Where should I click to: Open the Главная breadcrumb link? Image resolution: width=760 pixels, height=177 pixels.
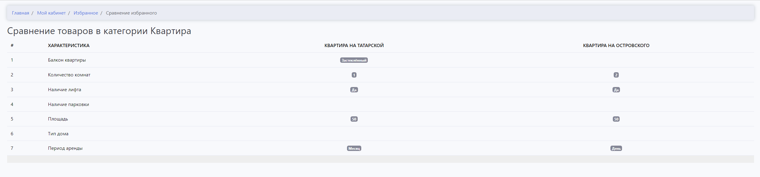pos(21,13)
